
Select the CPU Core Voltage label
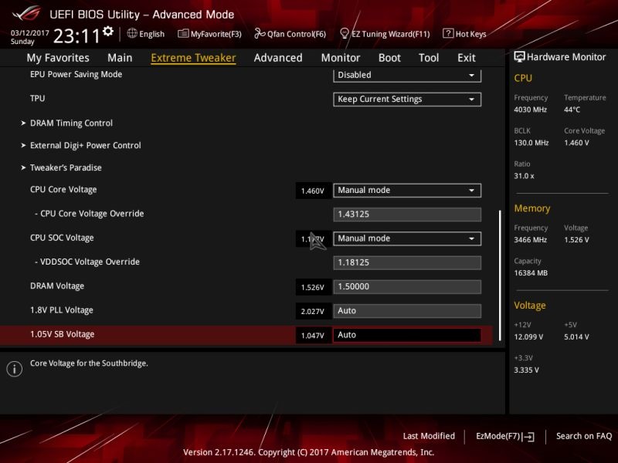[63, 190]
